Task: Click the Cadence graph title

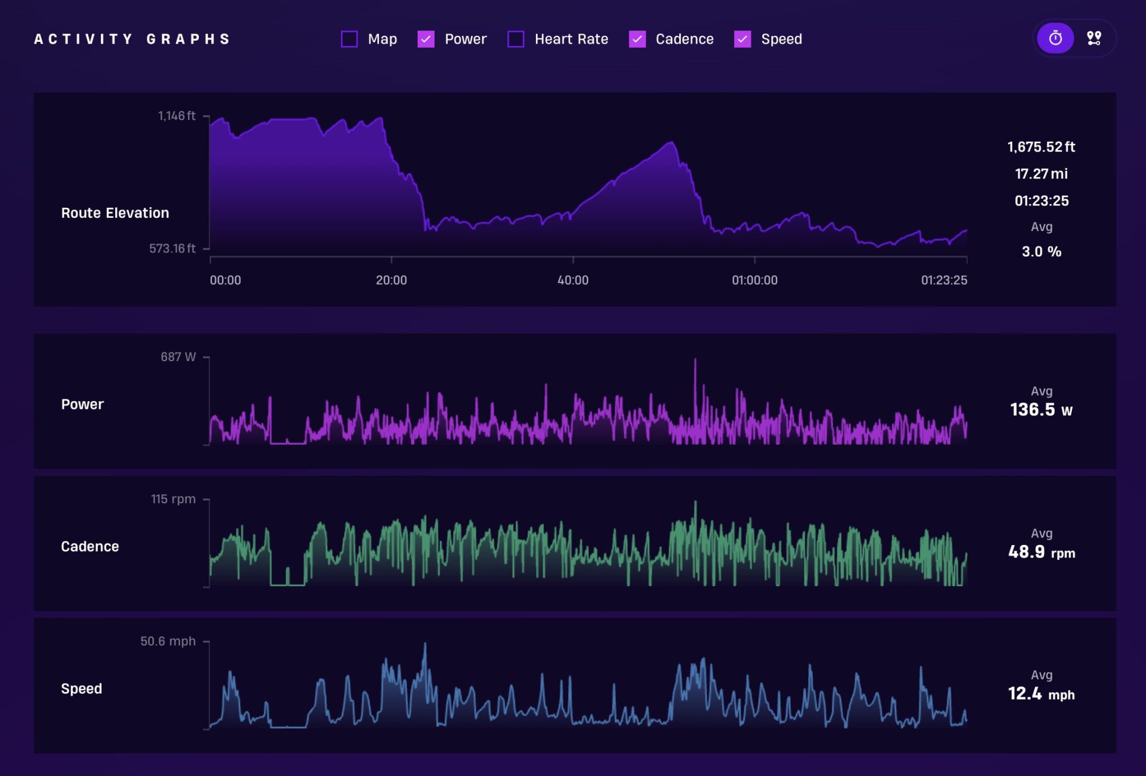Action: [x=90, y=546]
